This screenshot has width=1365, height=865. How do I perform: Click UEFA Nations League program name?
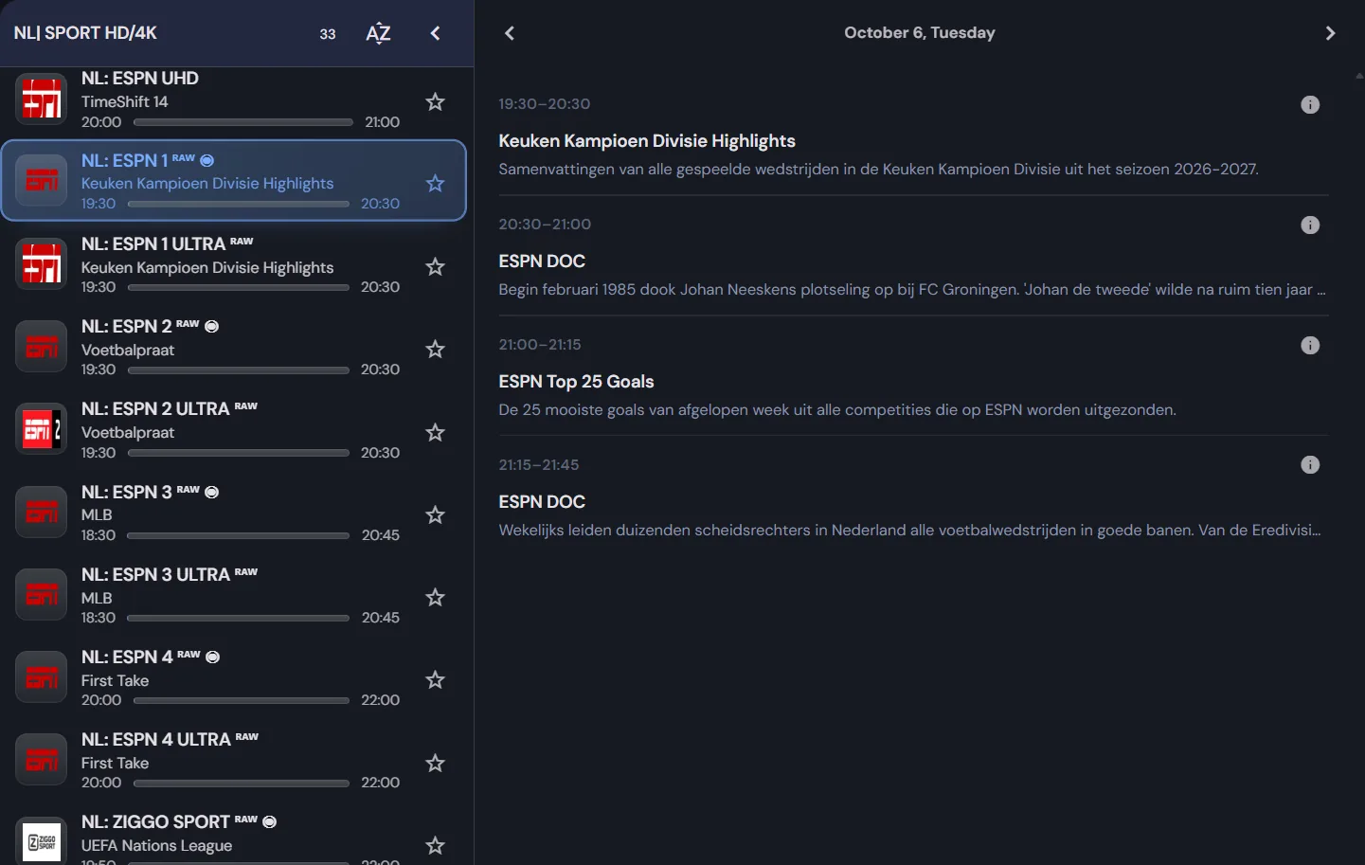(157, 845)
